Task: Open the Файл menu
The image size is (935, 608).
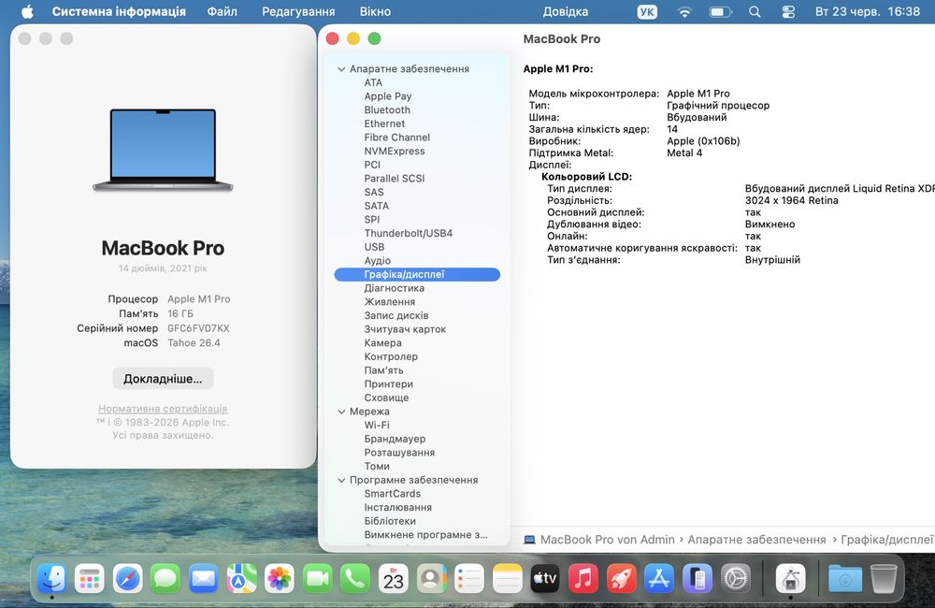Action: (222, 11)
